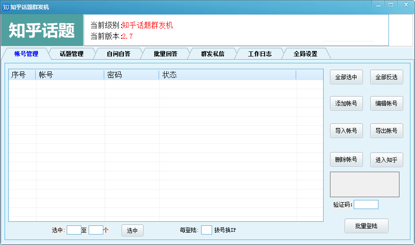Open the 全局设置 tab
This screenshot has width=415, height=245.
pos(305,54)
